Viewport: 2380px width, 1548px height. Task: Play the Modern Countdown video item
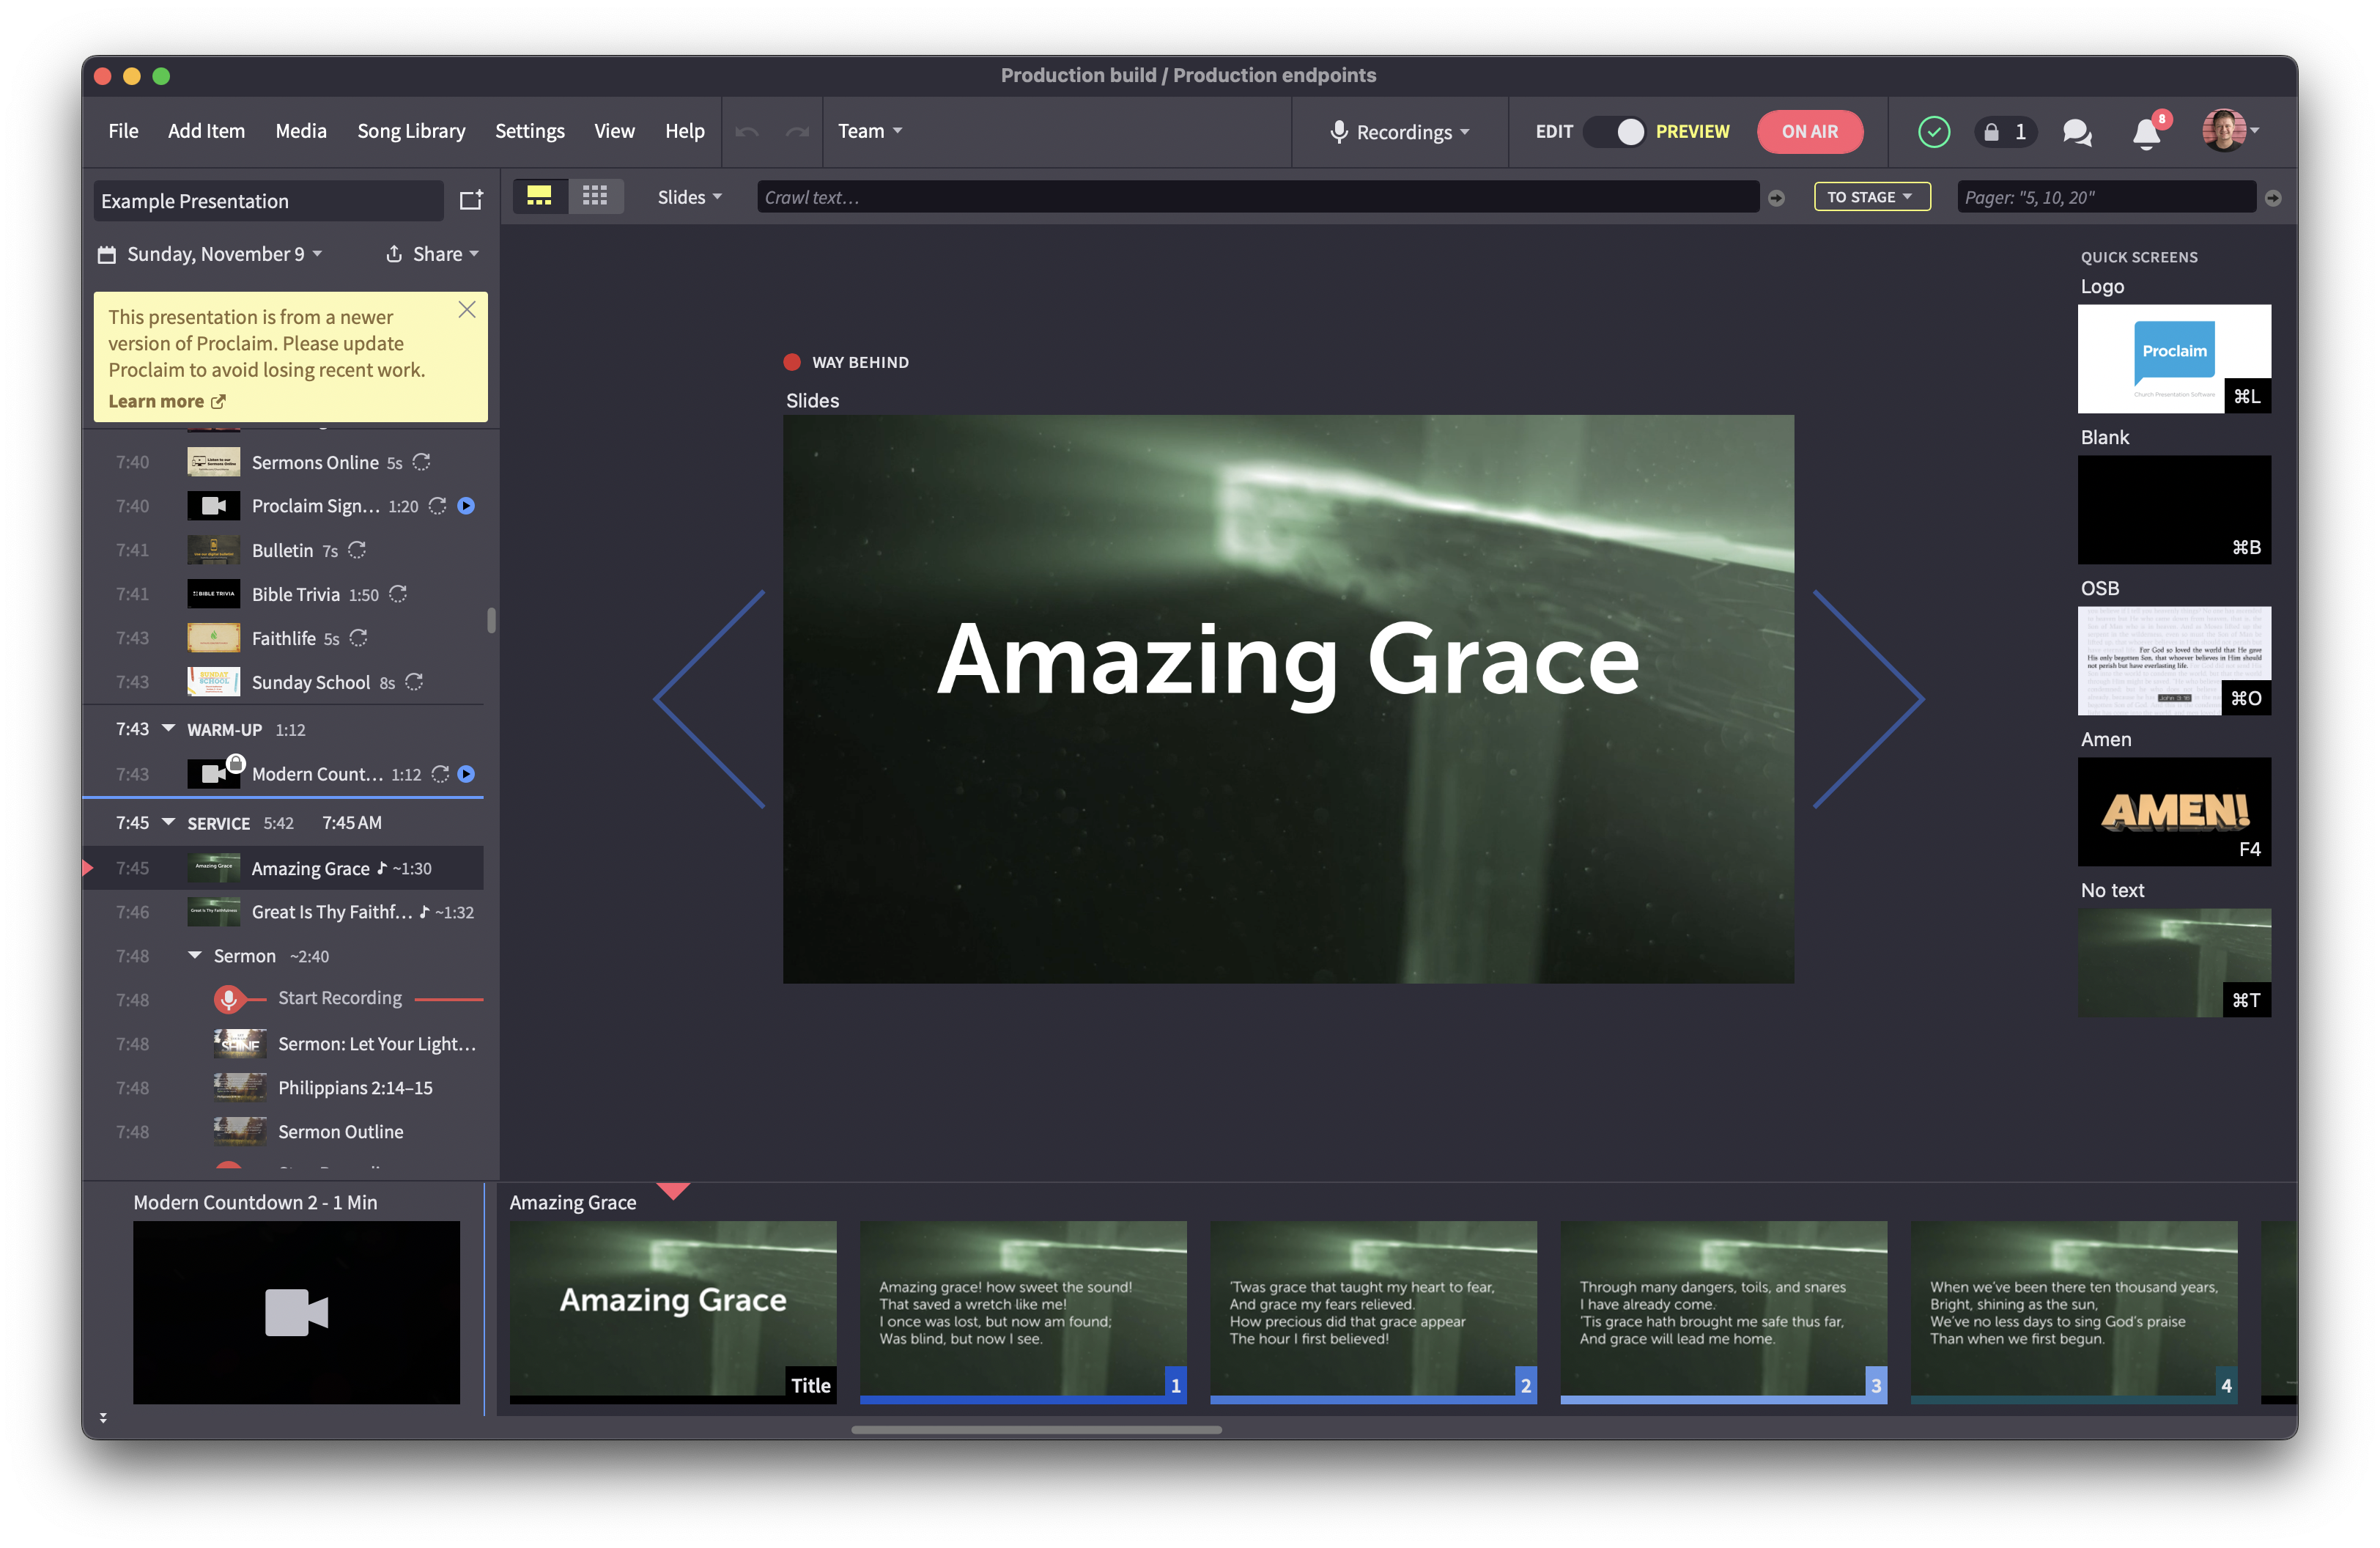(466, 774)
